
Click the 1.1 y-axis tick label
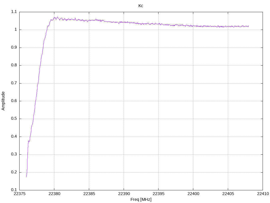click(x=14, y=12)
